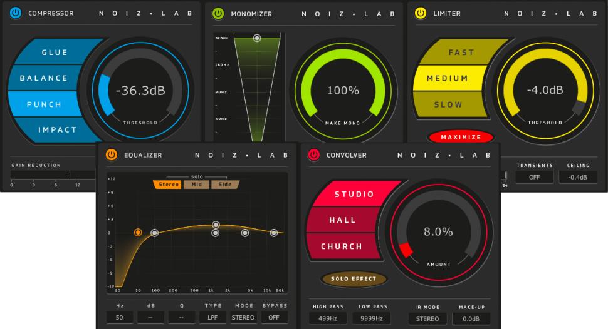
Task: Open the EQ Mode STEREO selector
Action: coord(243,318)
